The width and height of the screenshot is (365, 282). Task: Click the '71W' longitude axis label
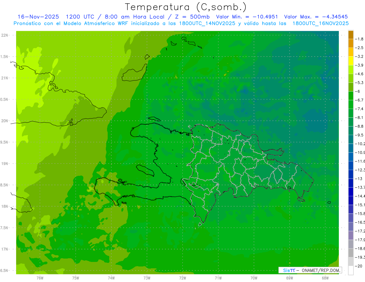coord(218,278)
